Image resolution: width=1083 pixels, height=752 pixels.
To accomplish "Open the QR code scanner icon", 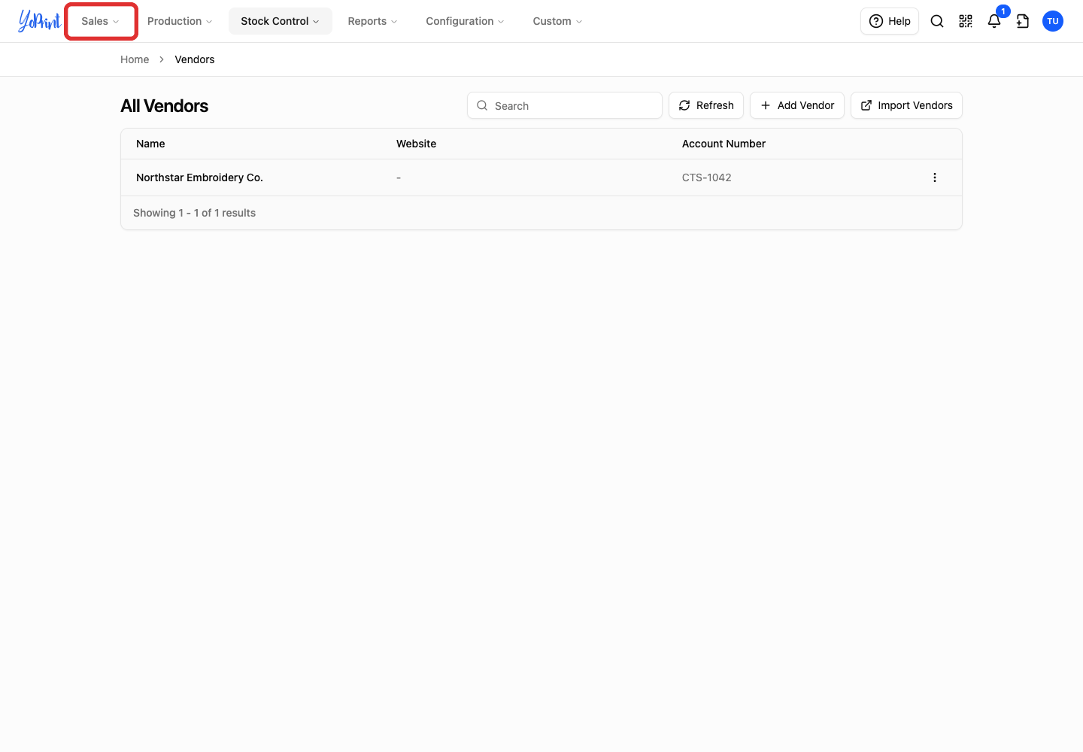I will tap(966, 21).
